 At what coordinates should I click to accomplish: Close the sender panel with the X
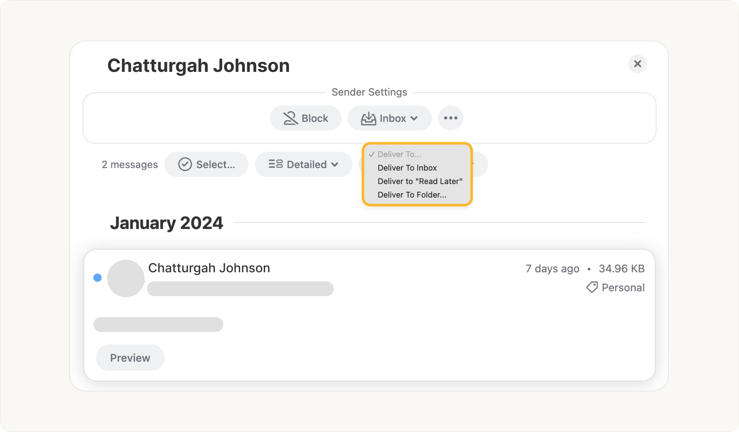coord(637,64)
